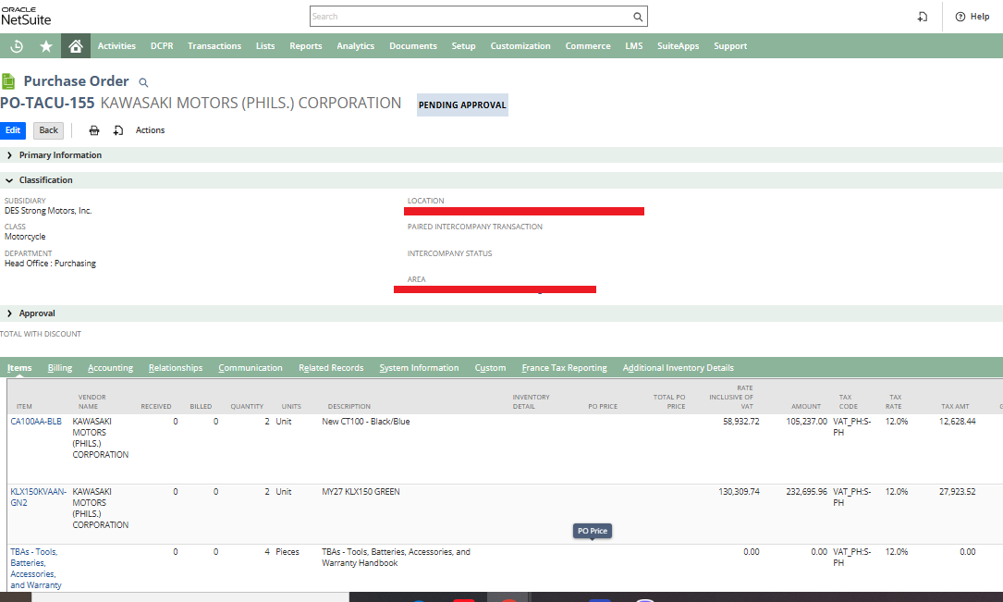
Task: Click the search magnifier in global search
Action: 638,17
